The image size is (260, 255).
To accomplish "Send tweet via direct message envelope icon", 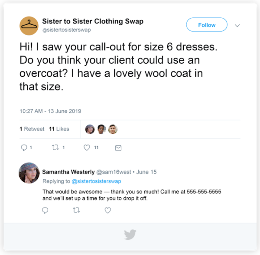I will coord(118,148).
